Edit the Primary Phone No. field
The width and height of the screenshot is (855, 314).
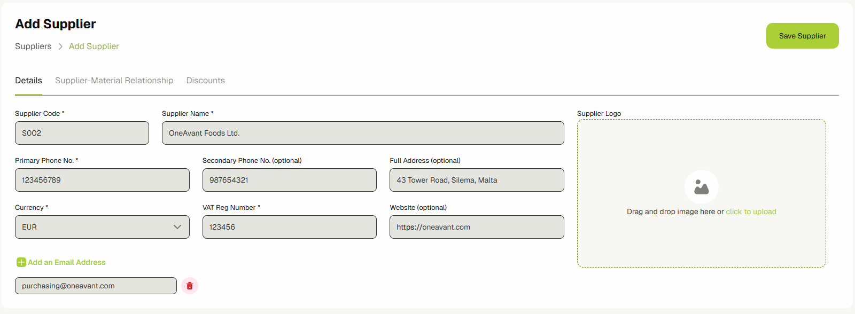click(x=102, y=180)
